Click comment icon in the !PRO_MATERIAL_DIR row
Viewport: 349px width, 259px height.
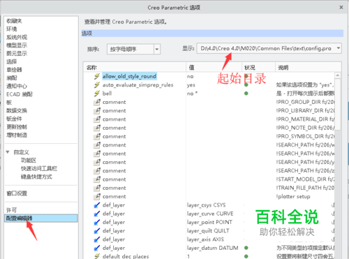[97, 119]
